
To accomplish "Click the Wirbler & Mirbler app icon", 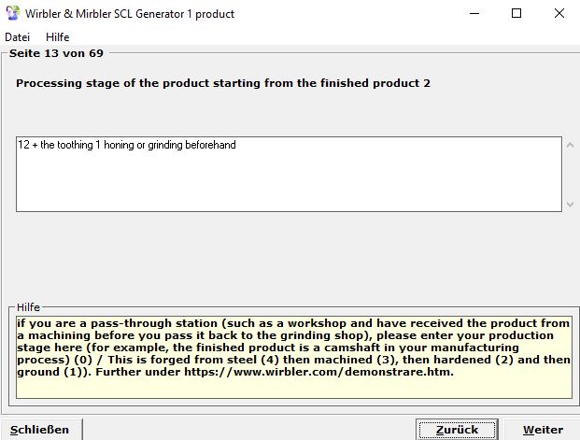I will pyautogui.click(x=12, y=14).
